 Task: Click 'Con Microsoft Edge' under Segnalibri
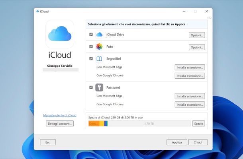tap(110, 67)
